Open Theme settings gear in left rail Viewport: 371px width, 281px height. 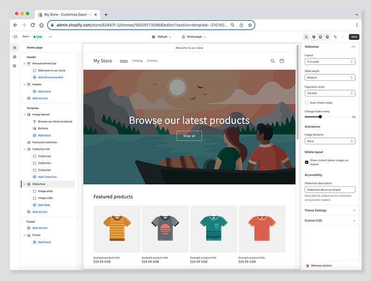(15, 57)
